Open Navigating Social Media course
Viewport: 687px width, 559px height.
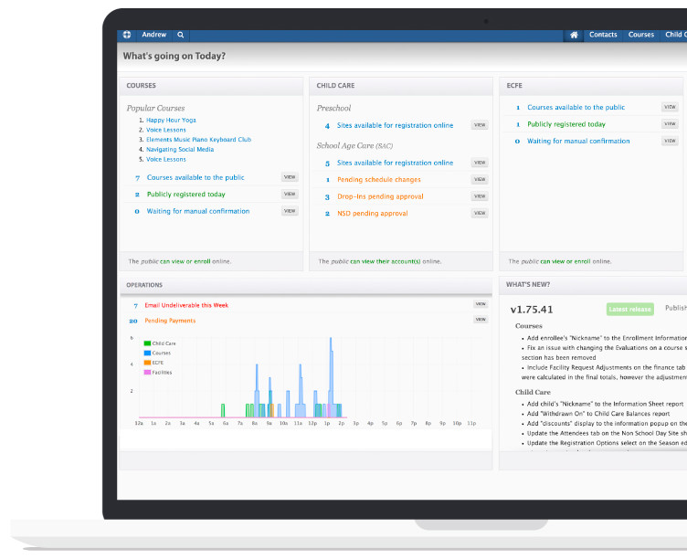click(180, 150)
